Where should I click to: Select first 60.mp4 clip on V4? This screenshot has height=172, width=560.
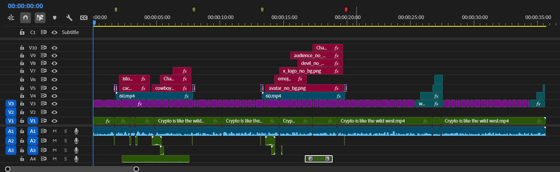click(154, 96)
